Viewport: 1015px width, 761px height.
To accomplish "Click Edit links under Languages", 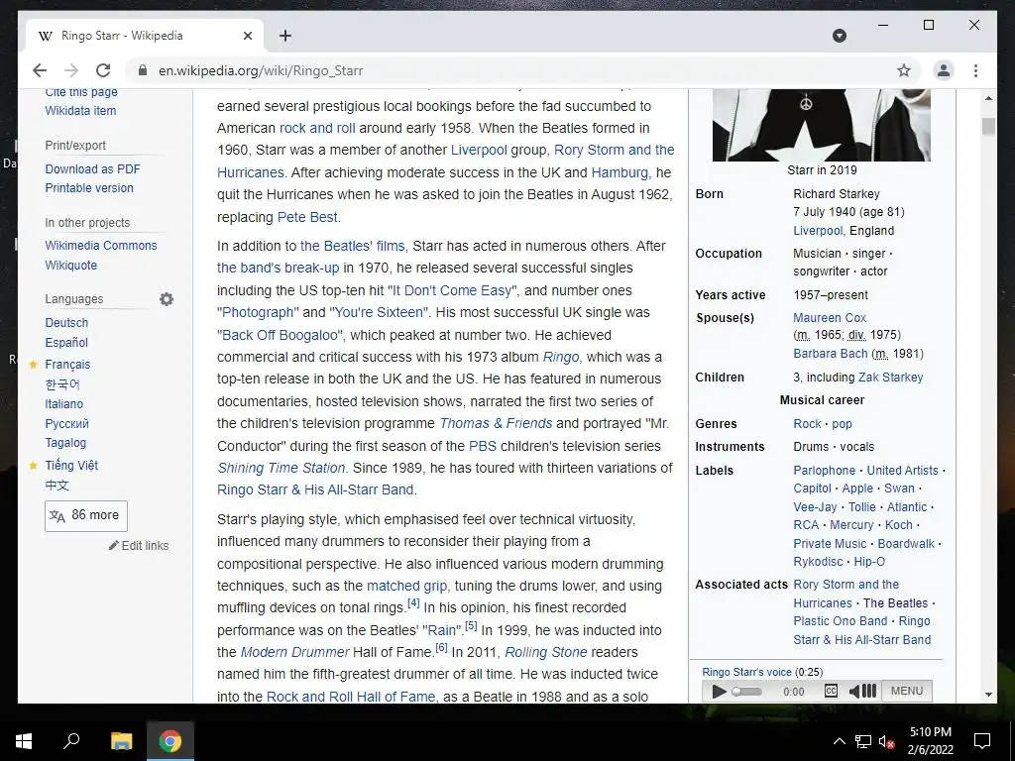I will [x=139, y=546].
